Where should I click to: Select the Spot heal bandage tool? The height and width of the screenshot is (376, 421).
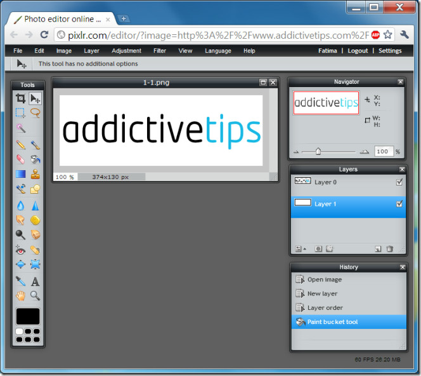pos(35,250)
